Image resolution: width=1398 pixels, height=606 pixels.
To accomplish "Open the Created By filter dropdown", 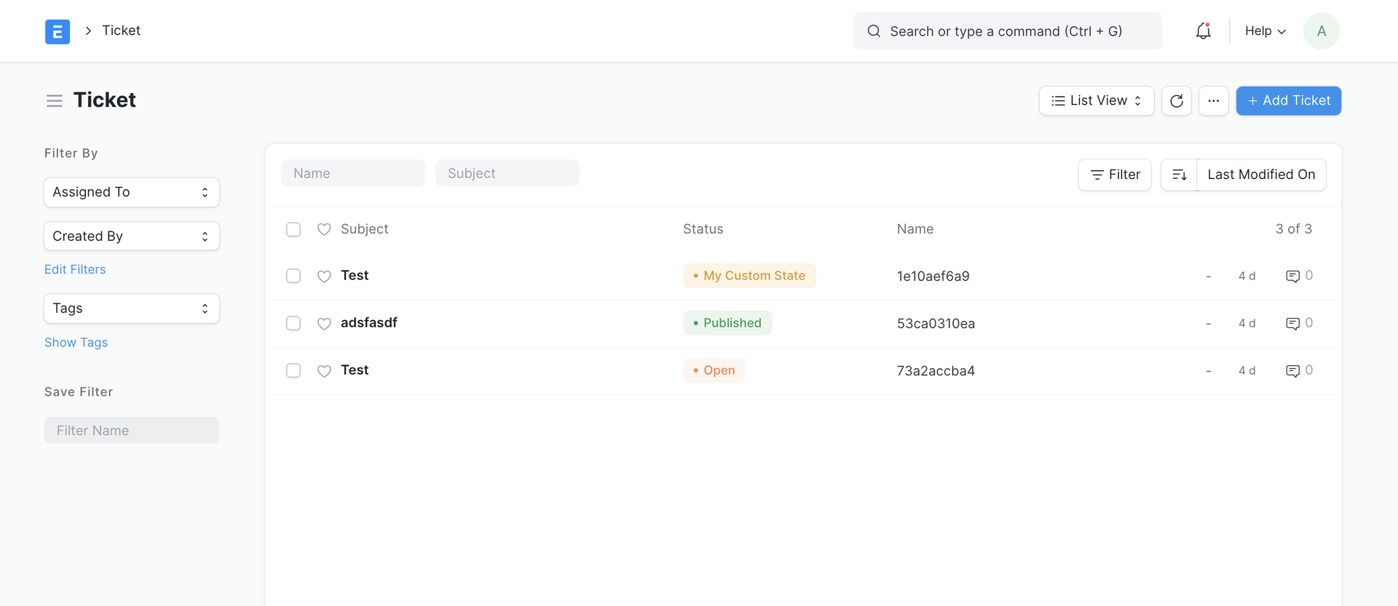I will pyautogui.click(x=132, y=236).
